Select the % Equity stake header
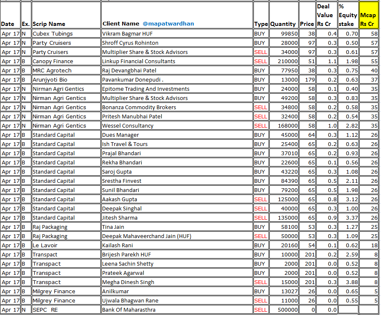Image resolution: width=381 pixels, height=315 pixels. click(348, 15)
